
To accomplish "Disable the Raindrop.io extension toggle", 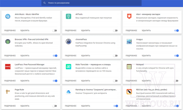I will coord(116,106).
